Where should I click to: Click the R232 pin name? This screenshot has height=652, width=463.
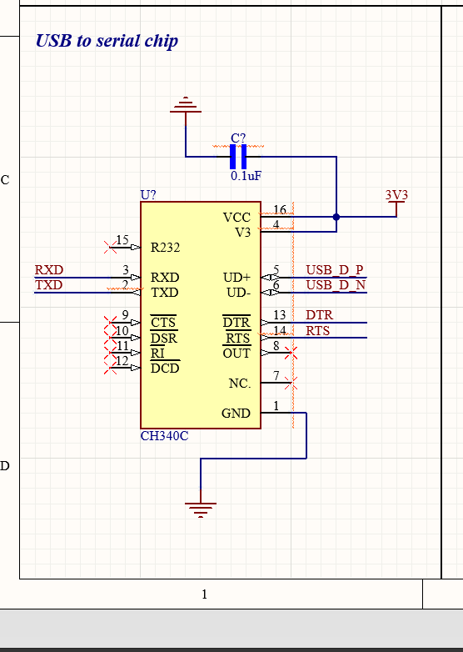tap(165, 248)
